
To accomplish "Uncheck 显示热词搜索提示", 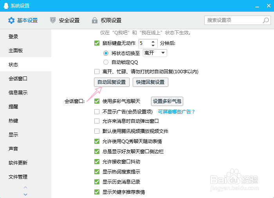I will tap(97, 172).
